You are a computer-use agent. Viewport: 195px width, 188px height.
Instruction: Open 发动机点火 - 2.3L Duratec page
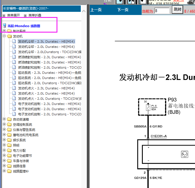click(46, 88)
